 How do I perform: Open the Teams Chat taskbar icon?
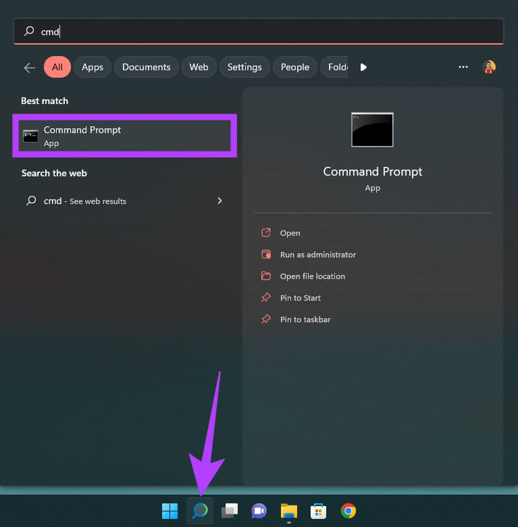[x=259, y=511]
